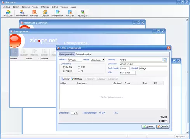Open the Extras menu
190x139 pixels.
point(55,7)
